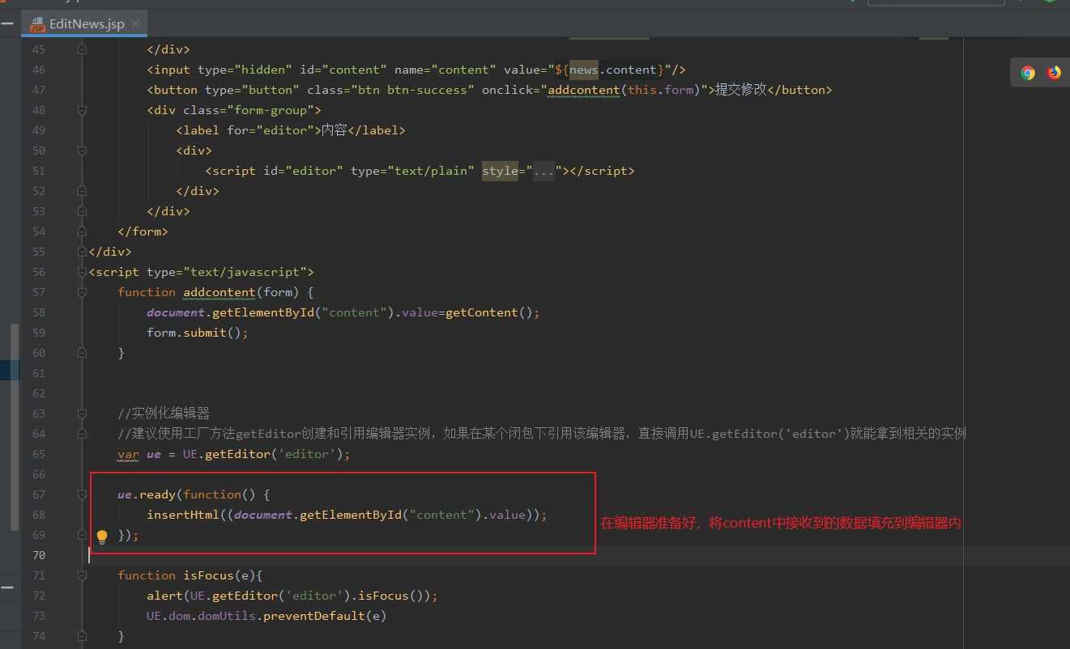Screen dimensions: 1070x649
Task: Collapse the inner div block at line 50
Action: pyautogui.click(x=82, y=151)
